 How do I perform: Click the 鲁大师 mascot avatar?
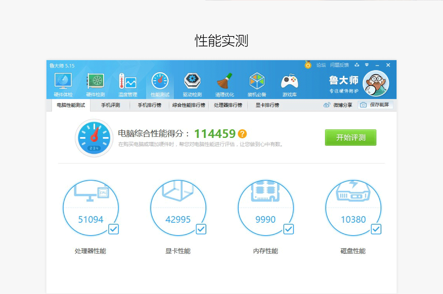[375, 83]
